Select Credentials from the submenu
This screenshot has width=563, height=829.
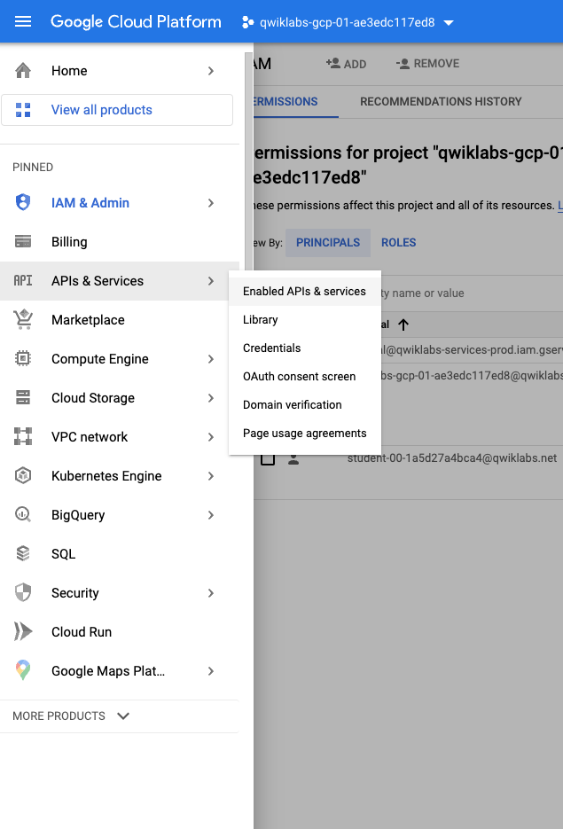tap(272, 348)
